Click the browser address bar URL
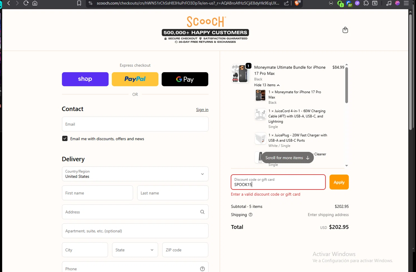The height and width of the screenshot is (272, 416). (188, 3)
